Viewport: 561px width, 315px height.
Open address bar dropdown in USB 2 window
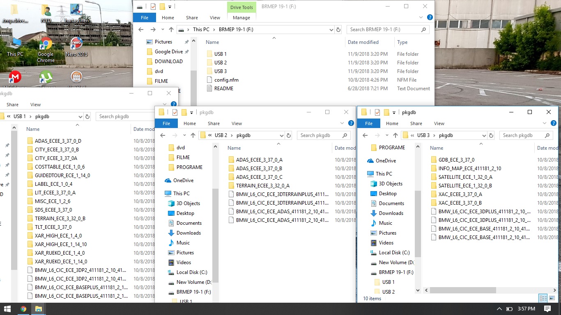click(282, 135)
